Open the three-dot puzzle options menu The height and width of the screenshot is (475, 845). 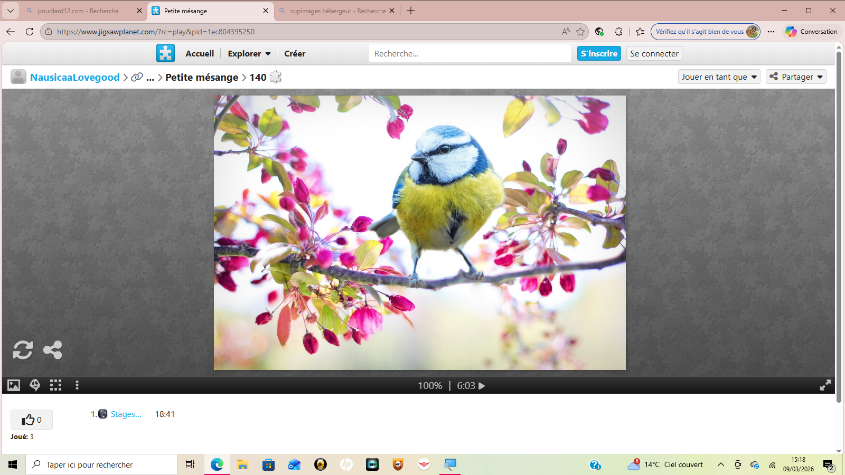point(77,385)
